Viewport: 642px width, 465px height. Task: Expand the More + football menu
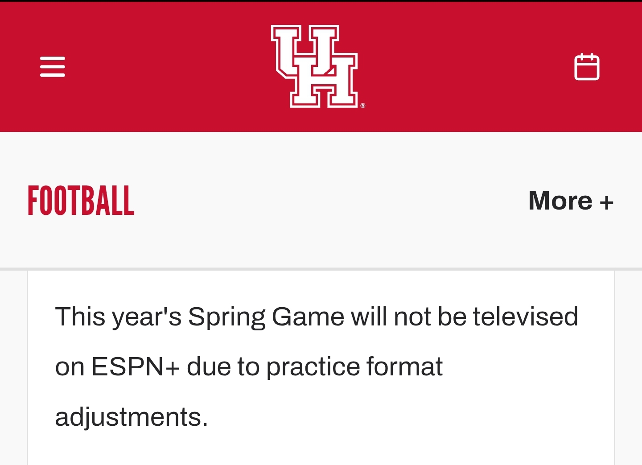pyautogui.click(x=571, y=201)
